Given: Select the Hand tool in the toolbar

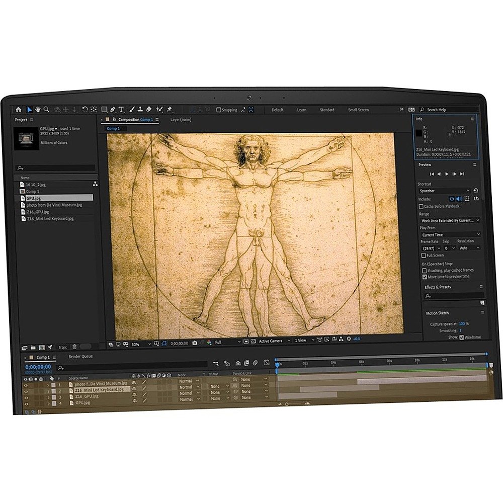Looking at the screenshot, I should point(38,109).
